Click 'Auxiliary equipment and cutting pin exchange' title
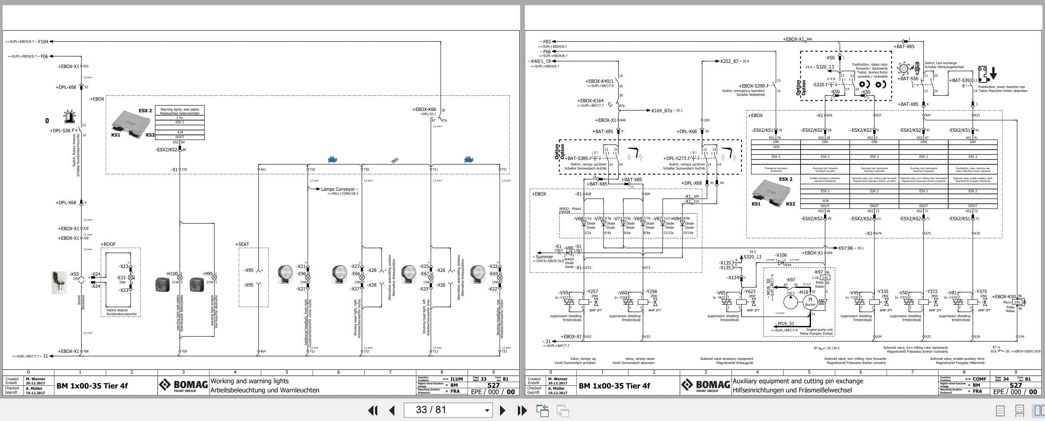 798,381
